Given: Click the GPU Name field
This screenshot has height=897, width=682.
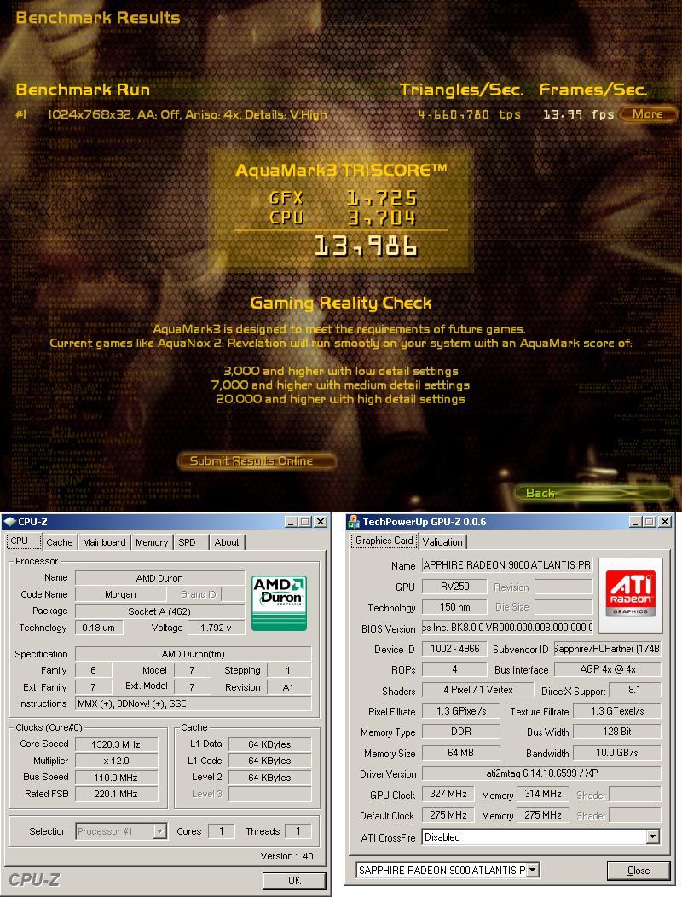Looking at the screenshot, I should (507, 565).
